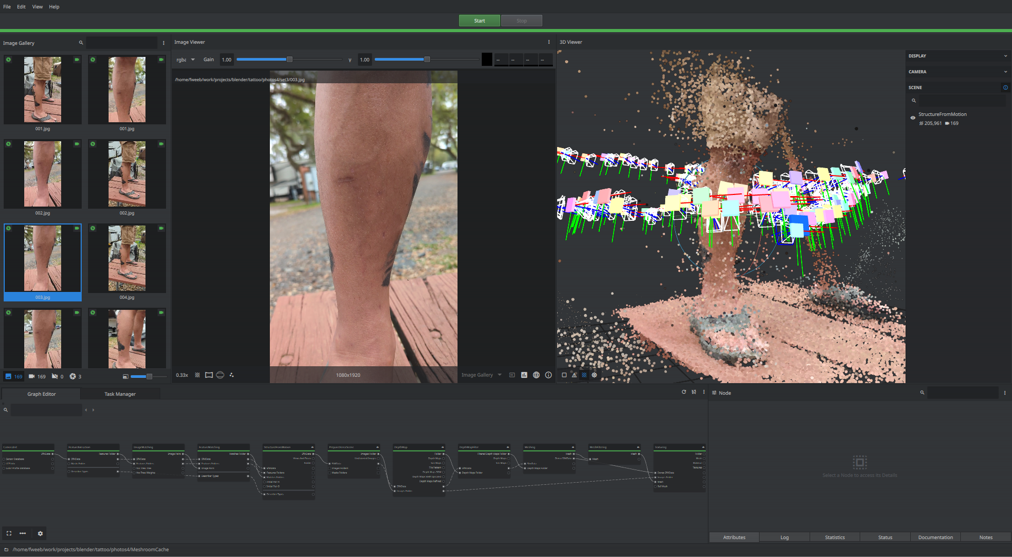This screenshot has width=1012, height=557.
Task: Open the rgba channel dropdown
Action: tap(185, 60)
